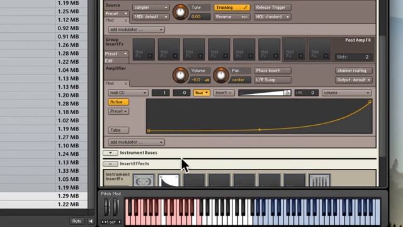Close the InsertEffects section with x button
The image size is (403, 227).
pos(110,164)
